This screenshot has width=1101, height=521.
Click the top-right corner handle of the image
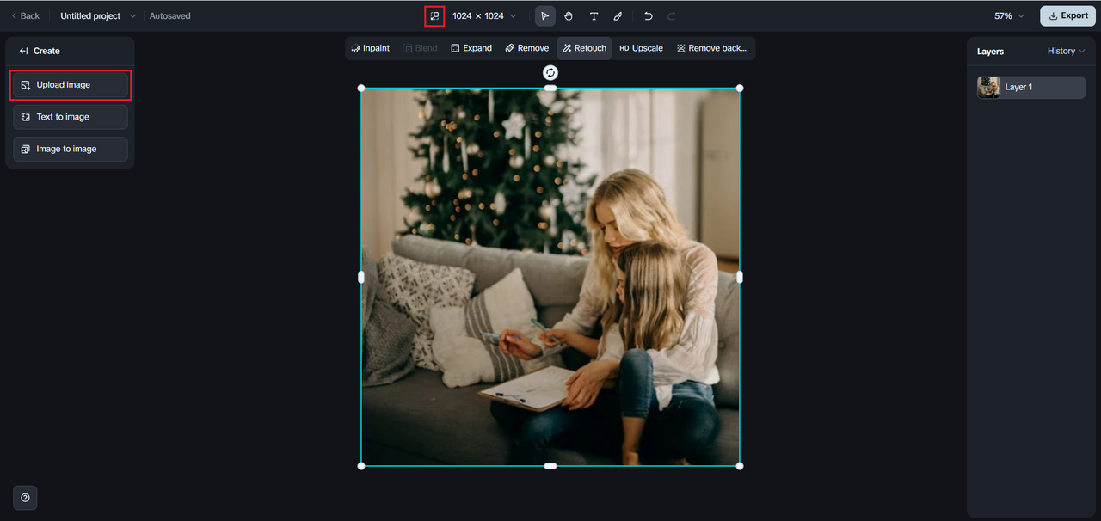[740, 88]
